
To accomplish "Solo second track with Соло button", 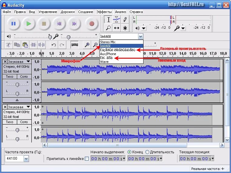I will click(x=24, y=122).
